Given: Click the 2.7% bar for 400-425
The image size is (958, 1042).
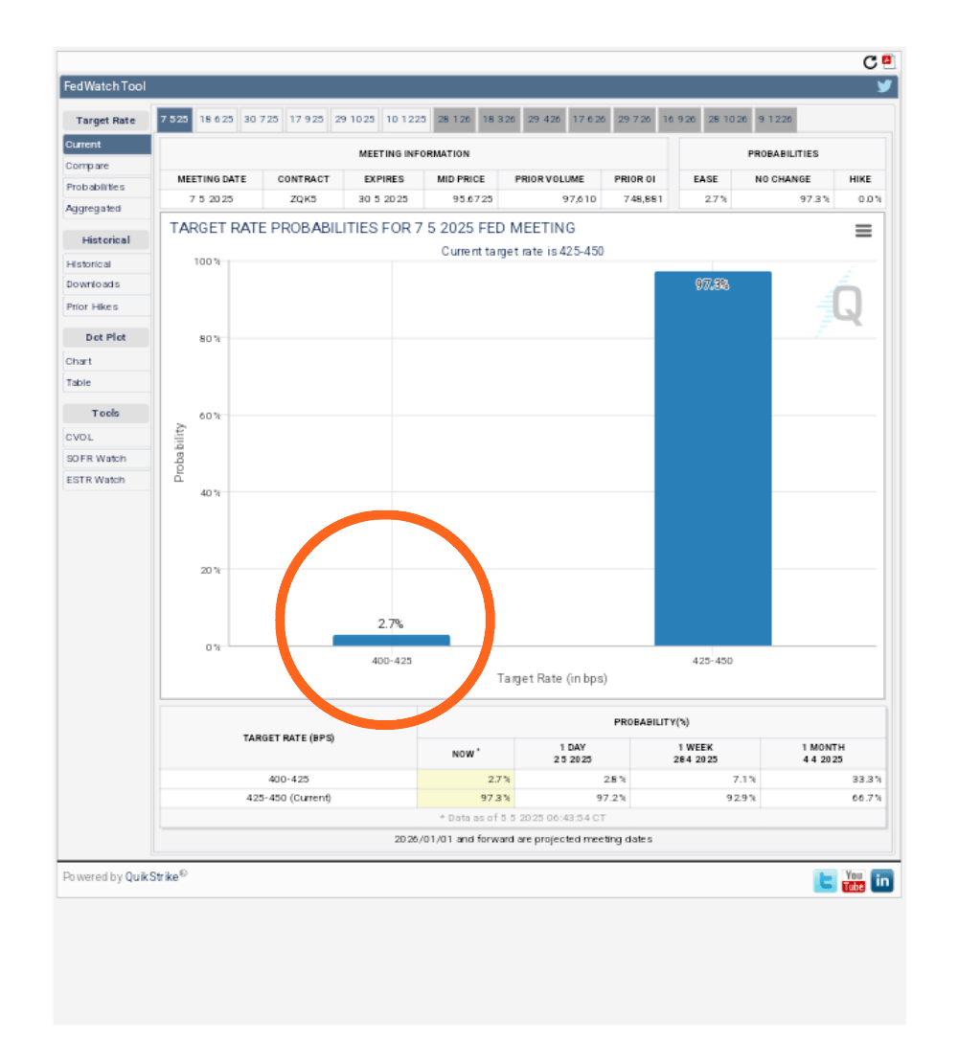Looking at the screenshot, I should click(391, 640).
